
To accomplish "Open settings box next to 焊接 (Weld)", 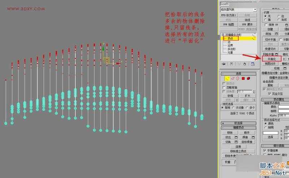I will (x=253, y=137).
